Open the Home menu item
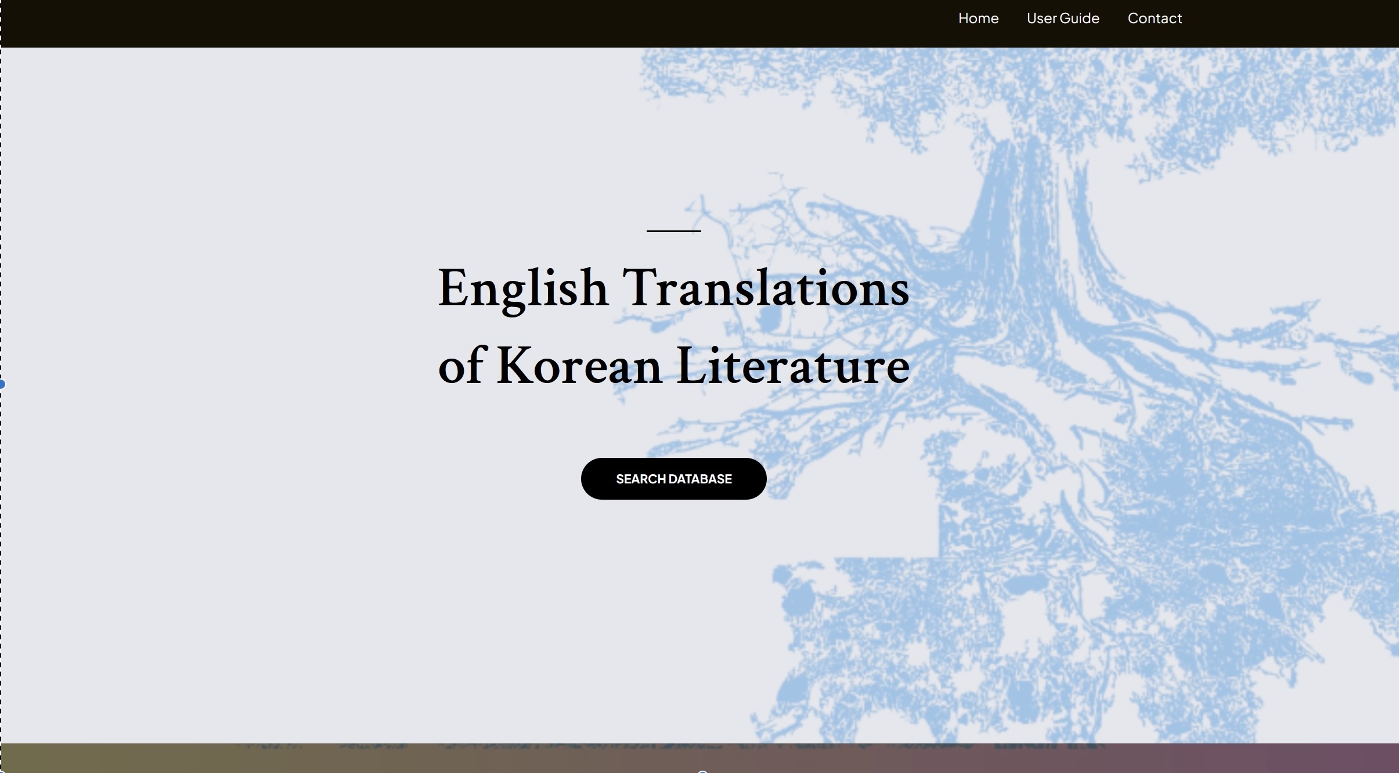1399x773 pixels. (x=978, y=19)
